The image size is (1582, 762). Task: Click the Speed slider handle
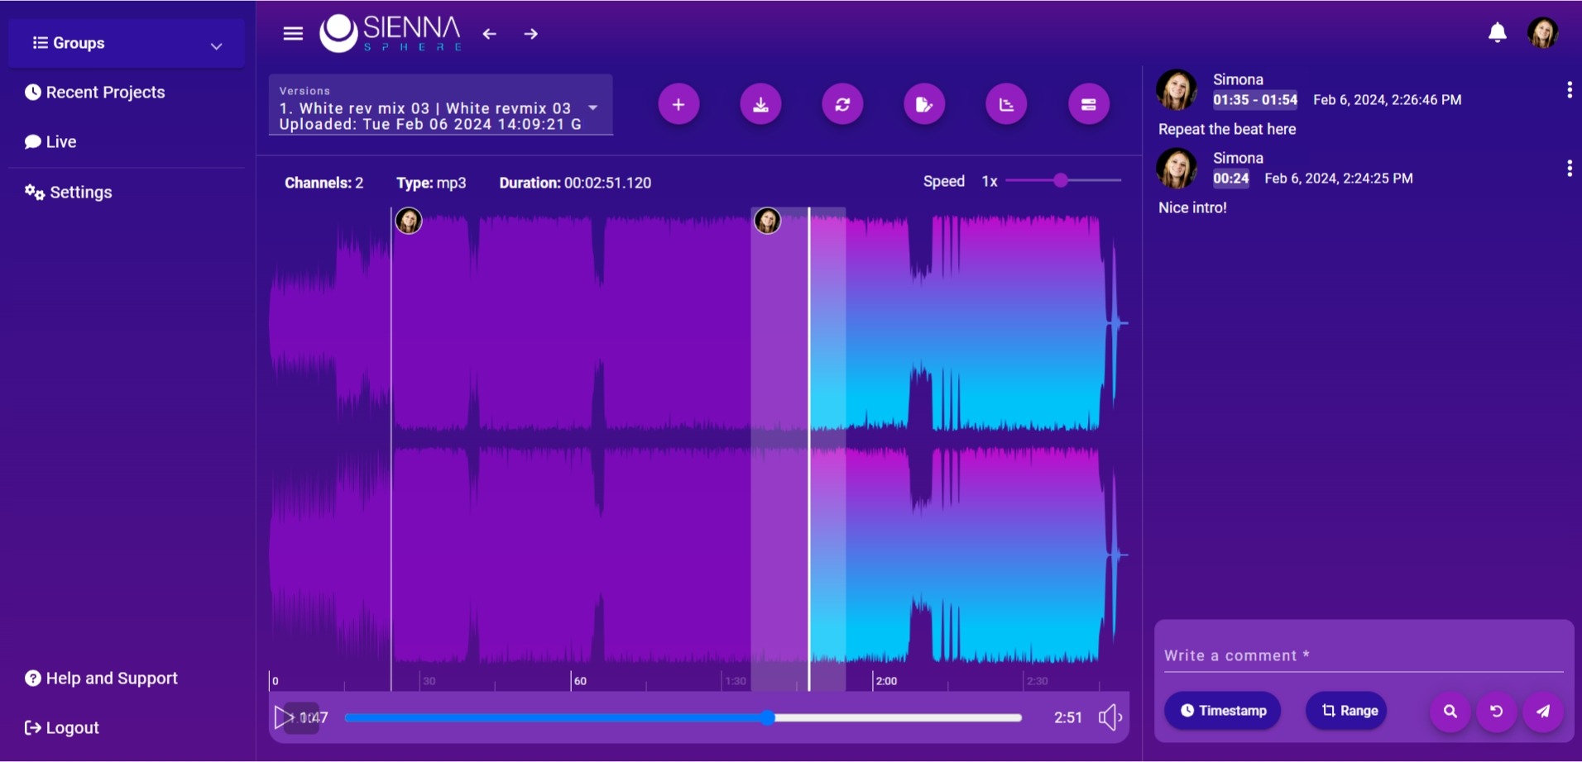(x=1061, y=180)
